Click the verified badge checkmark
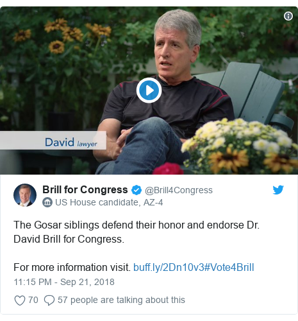Viewport: 298px width, 321px height. [137, 190]
